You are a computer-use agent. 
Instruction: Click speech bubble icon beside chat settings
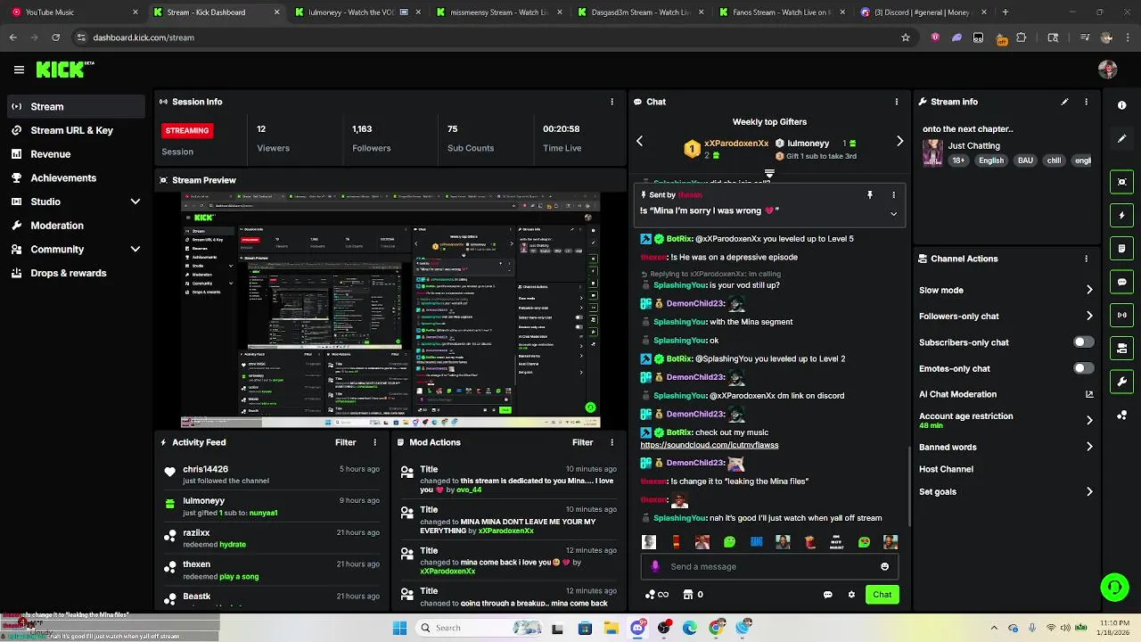pyautogui.click(x=827, y=595)
